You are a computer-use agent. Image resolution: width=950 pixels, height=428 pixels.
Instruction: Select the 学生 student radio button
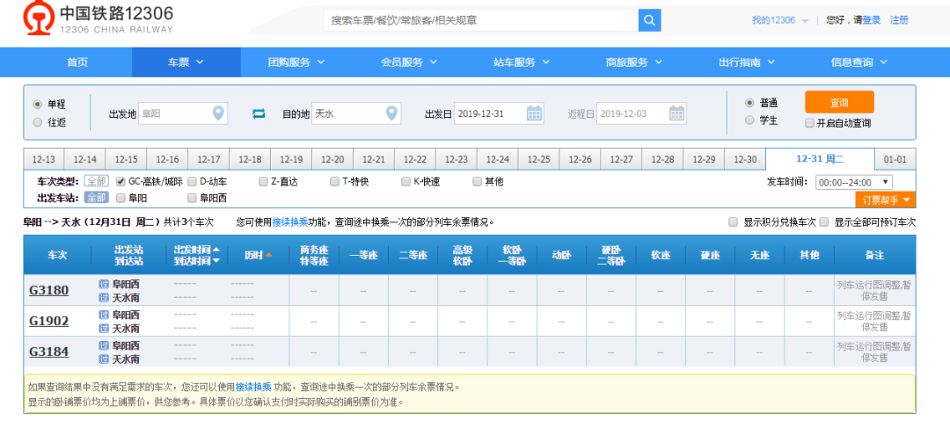pos(749,120)
